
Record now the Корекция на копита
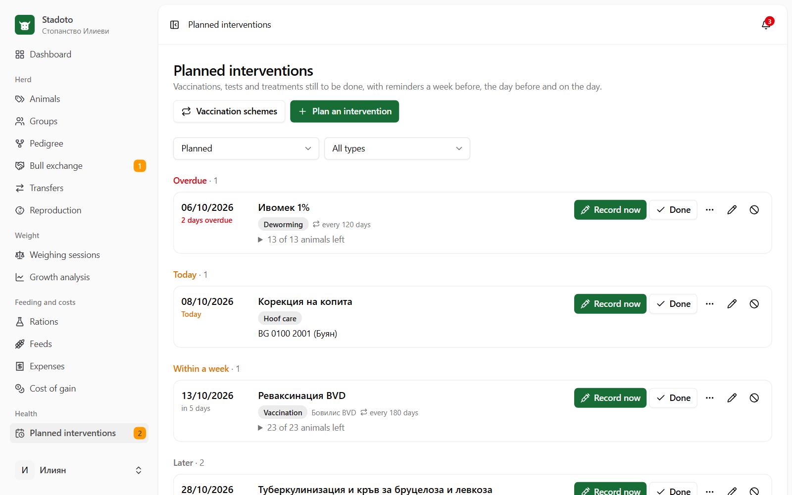click(x=610, y=304)
